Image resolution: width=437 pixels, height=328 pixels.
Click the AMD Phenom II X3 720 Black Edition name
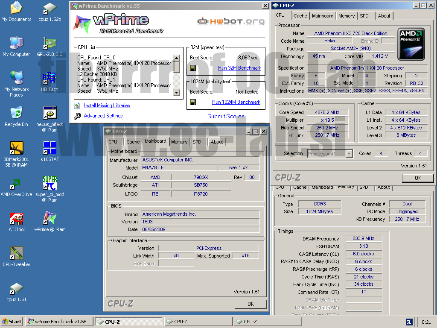coord(351,33)
